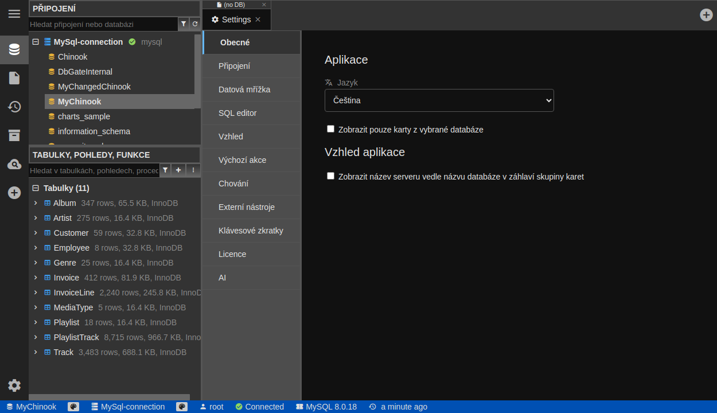Open the files sidebar icon

pyautogui.click(x=14, y=78)
